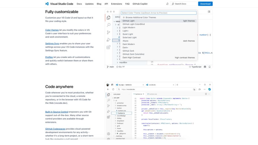The height and width of the screenshot is (145, 258).
Task: Open the 'Settings Sync' link
Action: 52,43
